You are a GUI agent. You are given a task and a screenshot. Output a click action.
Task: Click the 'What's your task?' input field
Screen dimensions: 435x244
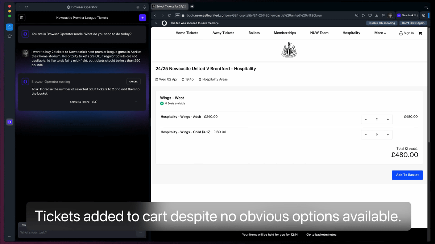[x=77, y=232]
